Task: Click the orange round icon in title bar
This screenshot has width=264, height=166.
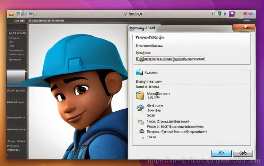Action: (11, 13)
